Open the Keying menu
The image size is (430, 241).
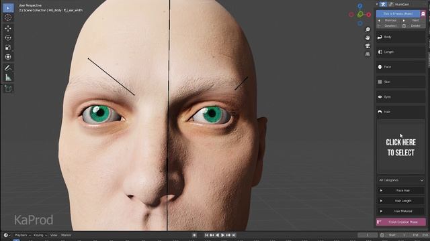coord(40,235)
